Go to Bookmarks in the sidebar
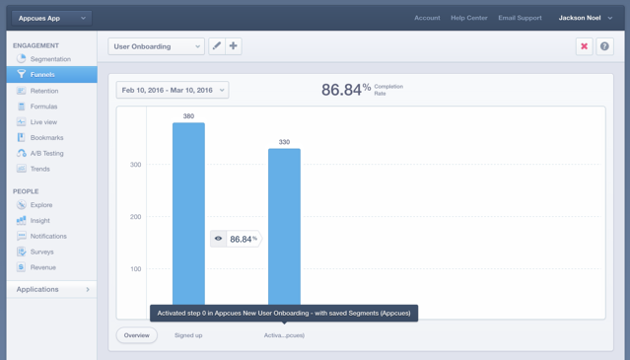 (x=47, y=138)
